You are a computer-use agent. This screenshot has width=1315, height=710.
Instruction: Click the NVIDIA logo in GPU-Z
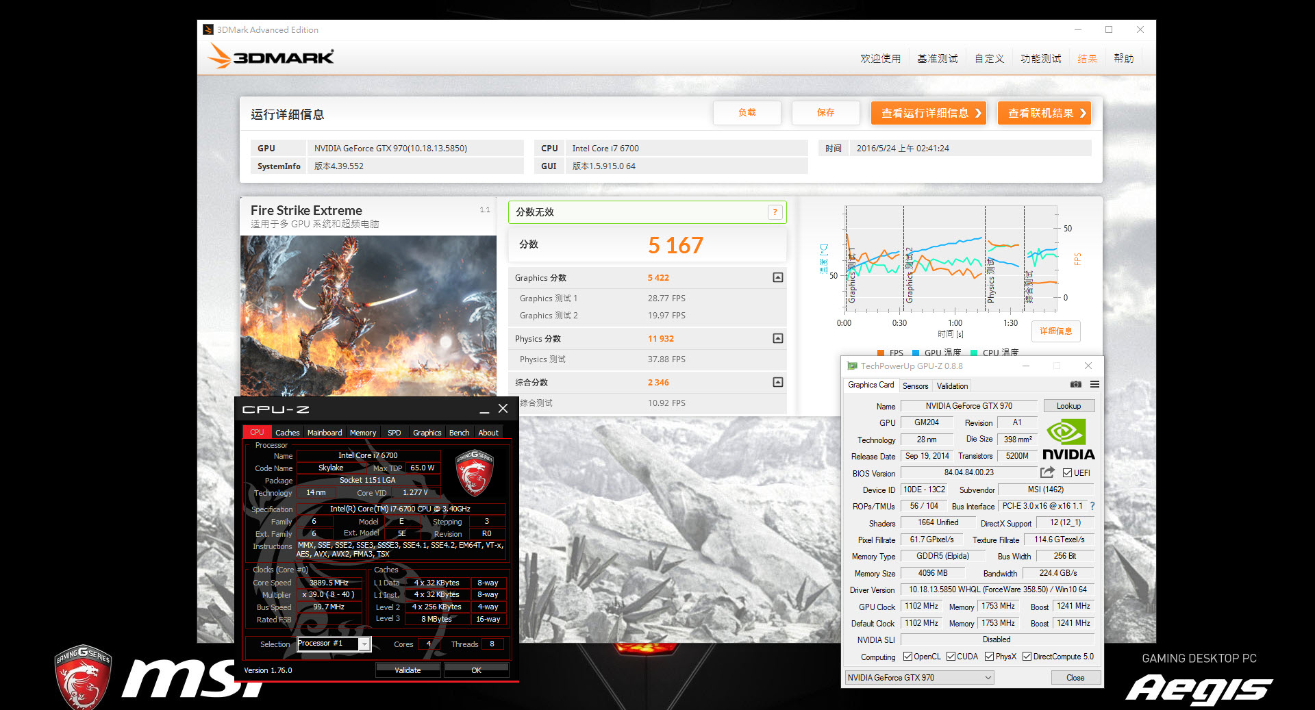coord(1068,439)
